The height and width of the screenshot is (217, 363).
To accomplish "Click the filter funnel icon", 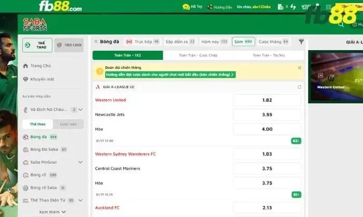I will [x=301, y=41].
